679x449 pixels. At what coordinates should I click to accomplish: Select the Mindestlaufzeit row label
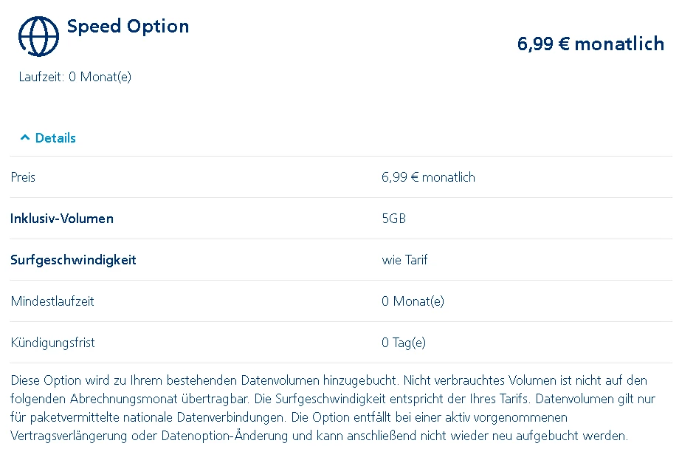52,301
